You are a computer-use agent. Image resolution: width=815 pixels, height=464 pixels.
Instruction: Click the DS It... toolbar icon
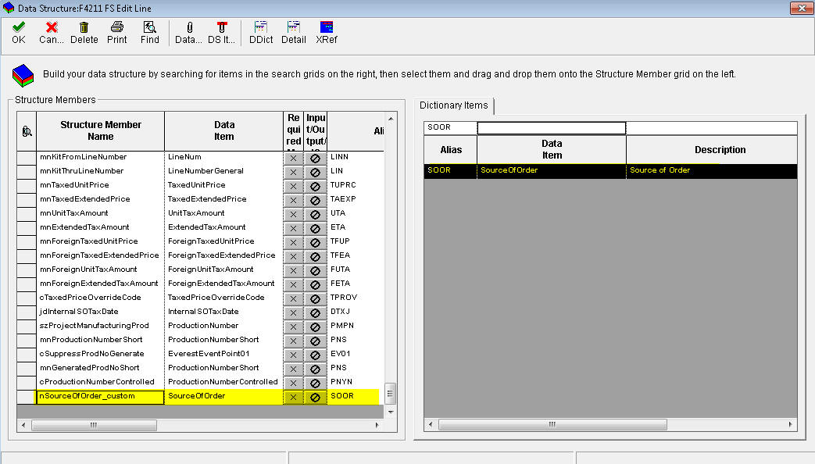(221, 33)
